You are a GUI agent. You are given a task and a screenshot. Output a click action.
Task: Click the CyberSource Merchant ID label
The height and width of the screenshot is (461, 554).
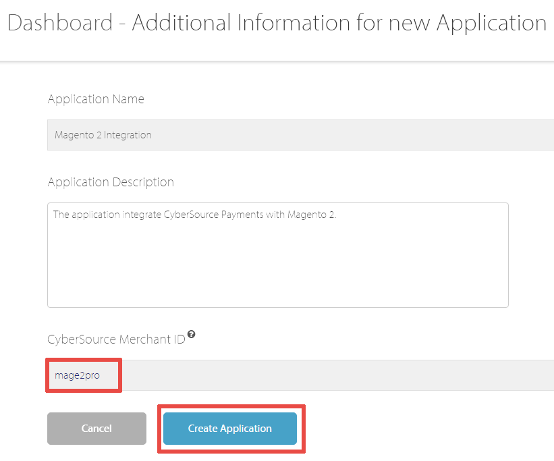[116, 340]
